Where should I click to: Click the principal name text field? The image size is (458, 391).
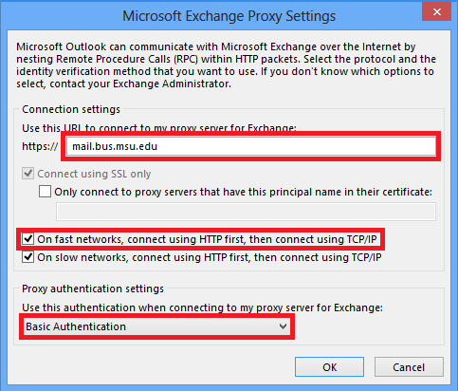[246, 212]
